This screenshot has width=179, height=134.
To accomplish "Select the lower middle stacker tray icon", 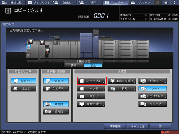I will click(x=47, y=51).
